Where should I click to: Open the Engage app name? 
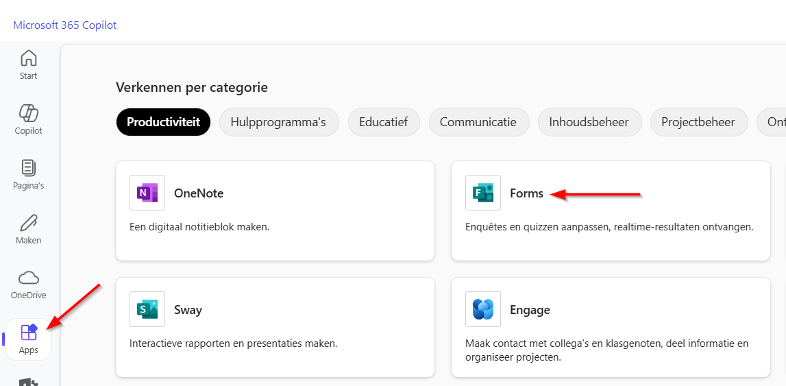pyautogui.click(x=530, y=310)
